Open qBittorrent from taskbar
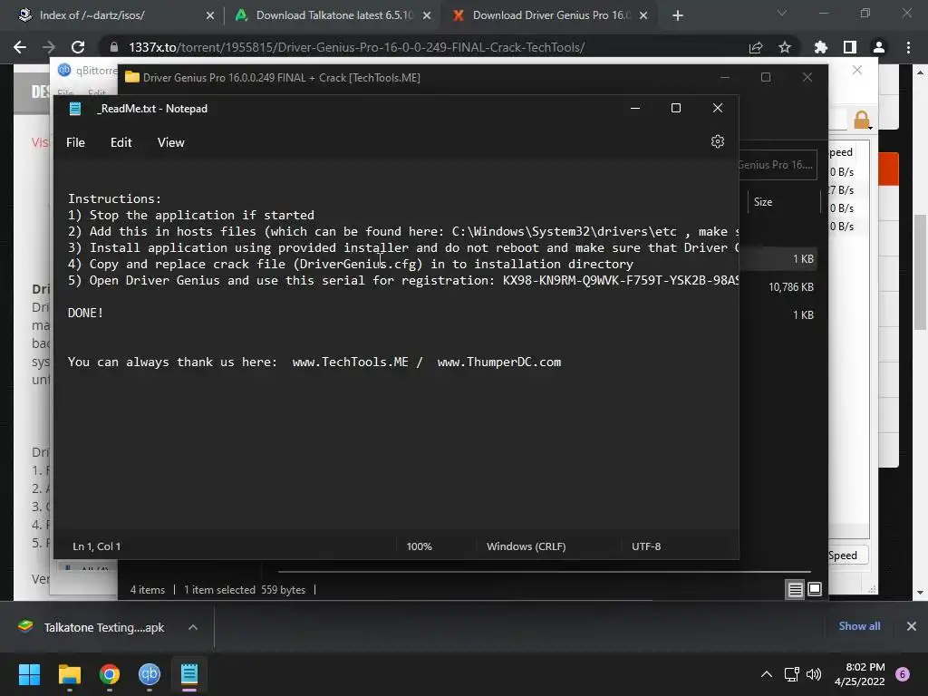Screen dimensions: 928x696 (150, 674)
